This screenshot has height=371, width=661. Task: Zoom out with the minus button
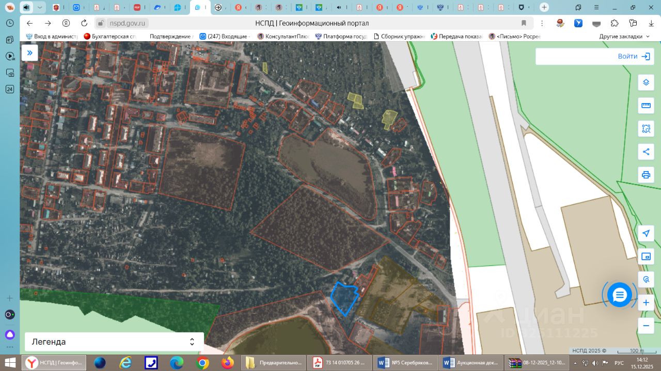tap(646, 326)
